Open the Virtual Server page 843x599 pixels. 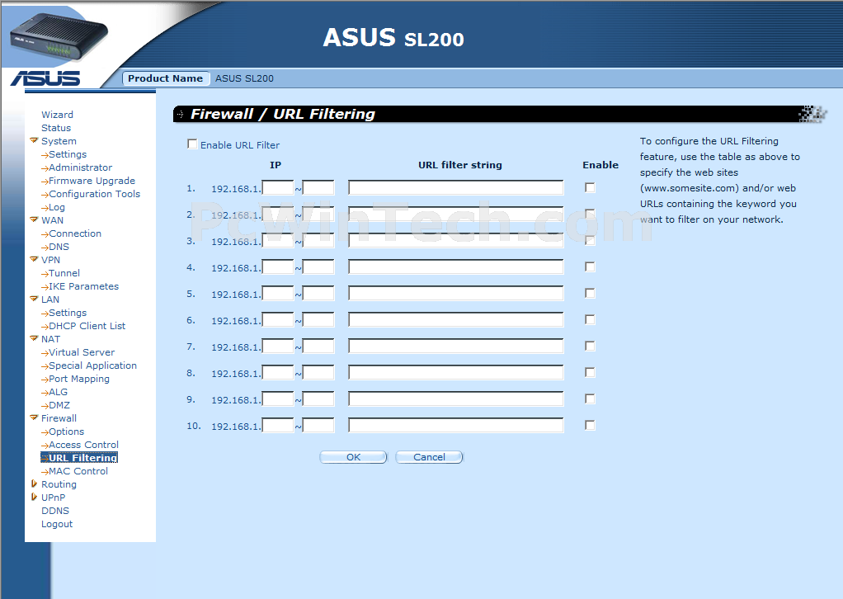pos(81,352)
